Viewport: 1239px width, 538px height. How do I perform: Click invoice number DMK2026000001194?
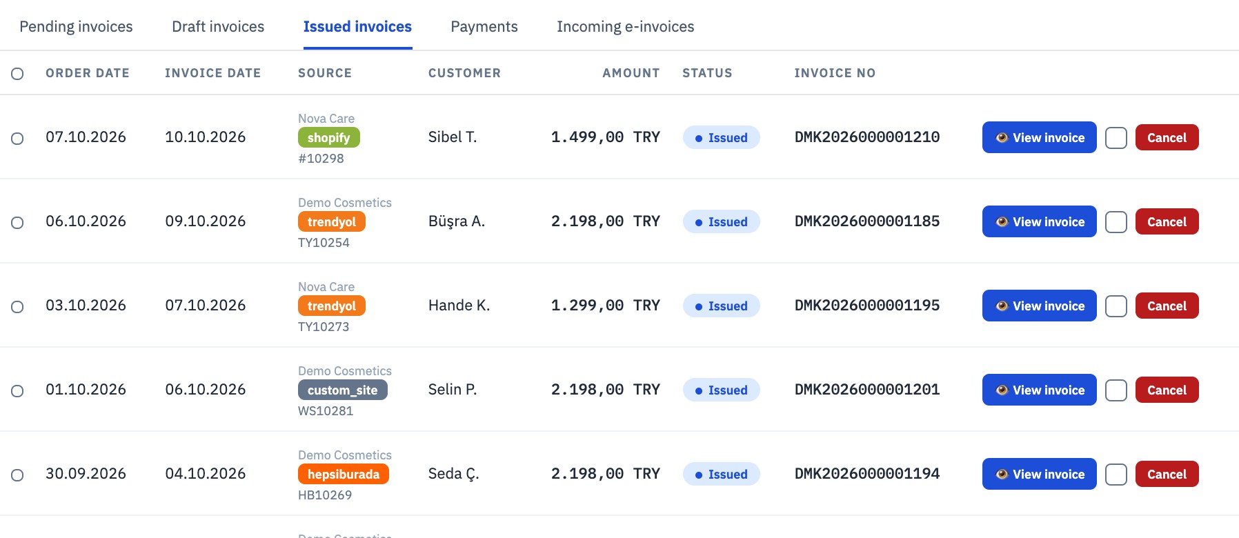[867, 474]
